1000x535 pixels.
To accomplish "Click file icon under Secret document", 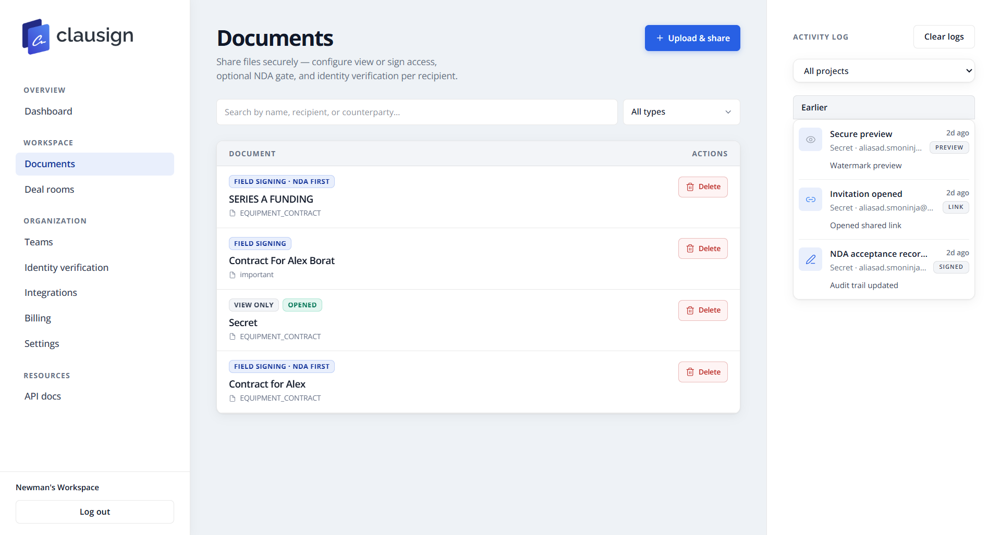I will point(233,337).
